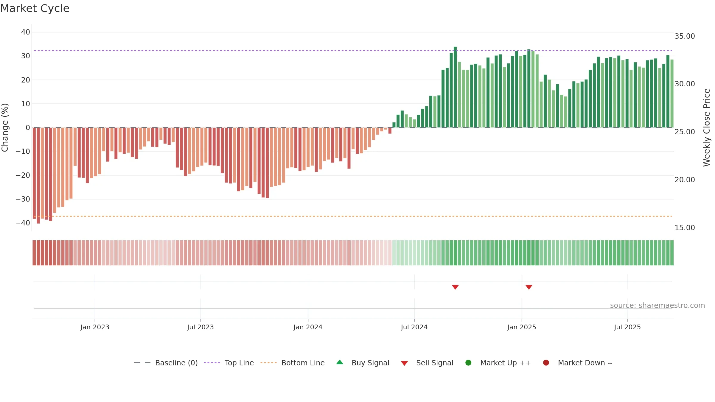Click the orange dotted Bottom Line legend swatch
This screenshot has height=402, width=715.
(x=268, y=363)
